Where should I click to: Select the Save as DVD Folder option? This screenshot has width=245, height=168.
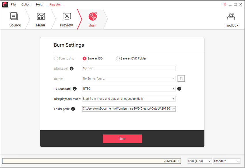pyautogui.click(x=118, y=58)
